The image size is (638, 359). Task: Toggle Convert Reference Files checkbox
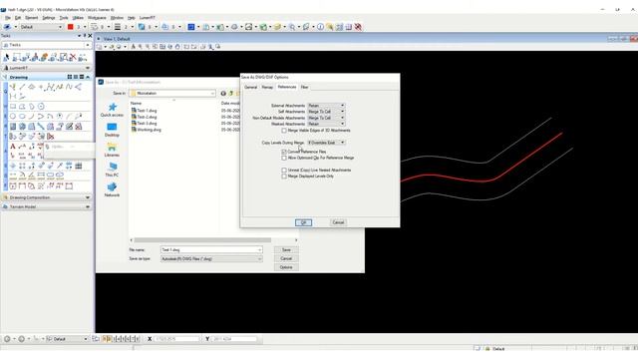point(284,152)
